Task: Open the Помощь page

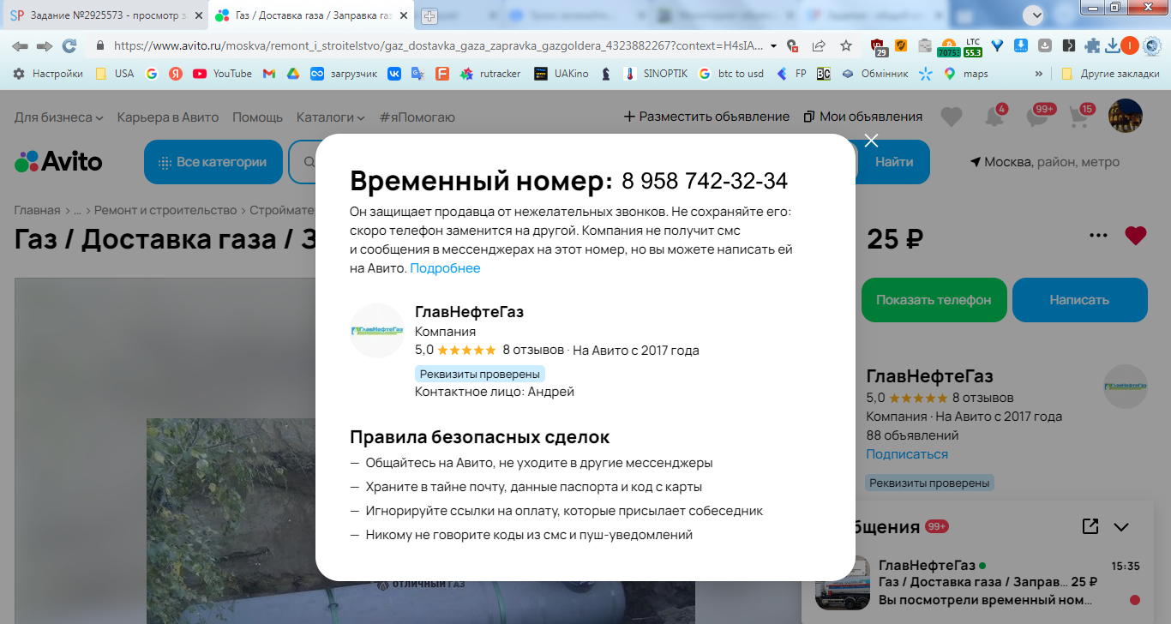Action: coord(257,117)
